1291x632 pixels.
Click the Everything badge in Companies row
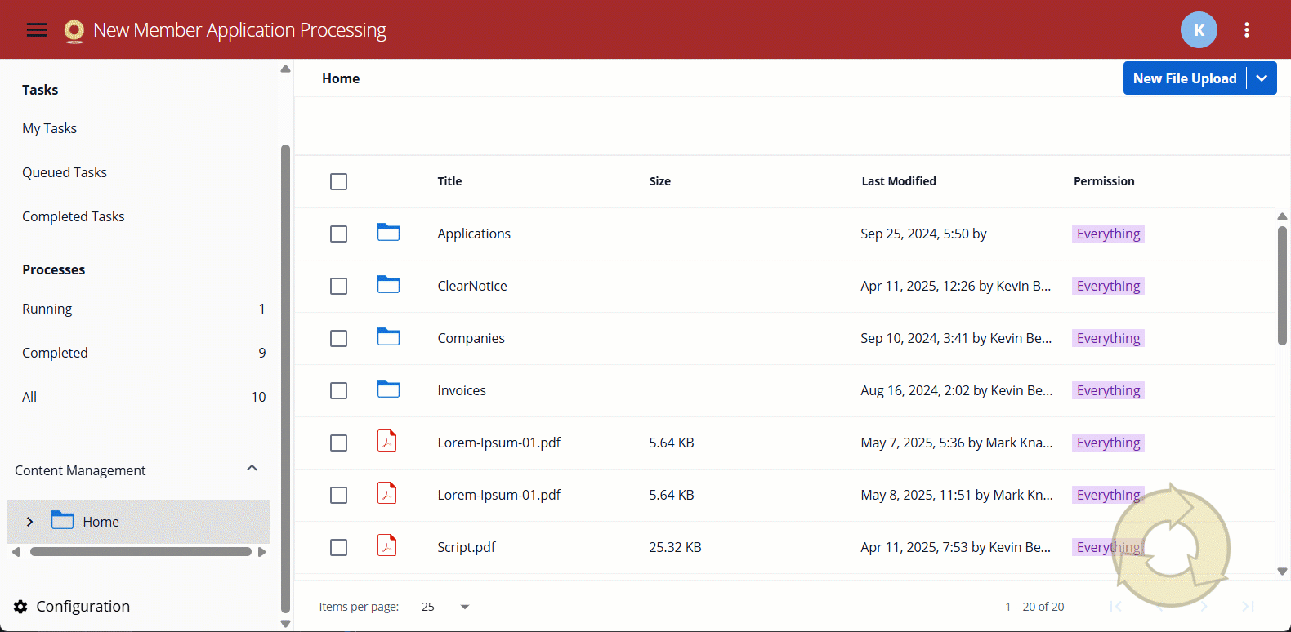point(1108,338)
